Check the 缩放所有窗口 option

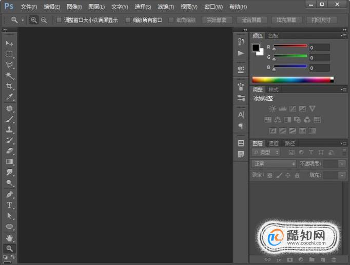point(128,20)
